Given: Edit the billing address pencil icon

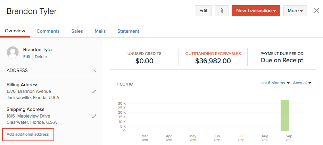Looking at the screenshot, I should pyautogui.click(x=94, y=91).
